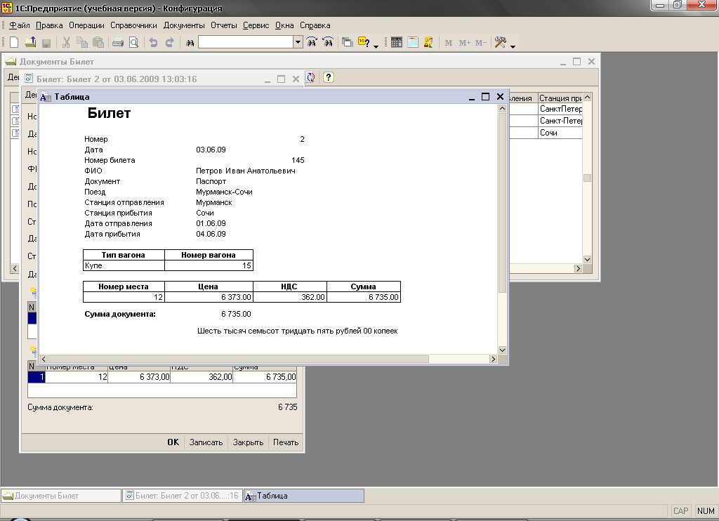
Task: Switch to Документы Билет window tab
Action: tap(61, 496)
